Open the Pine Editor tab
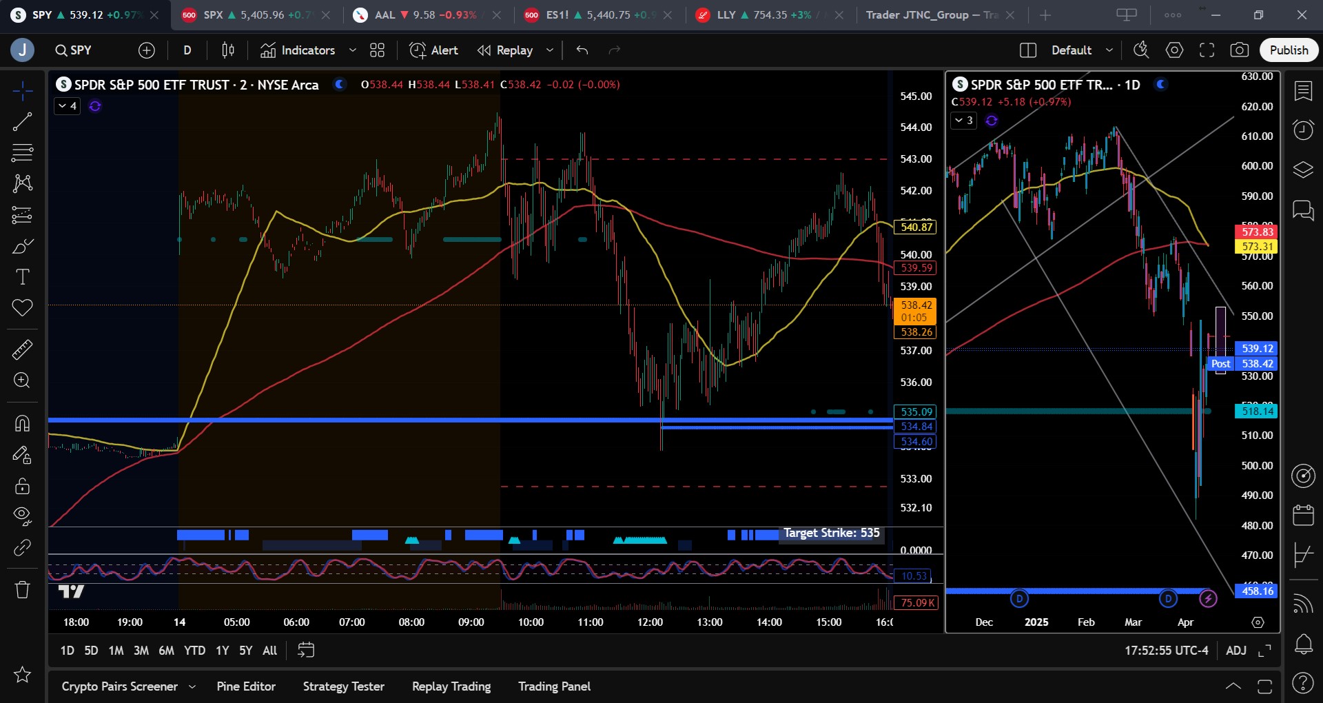1323x703 pixels. [x=246, y=686]
